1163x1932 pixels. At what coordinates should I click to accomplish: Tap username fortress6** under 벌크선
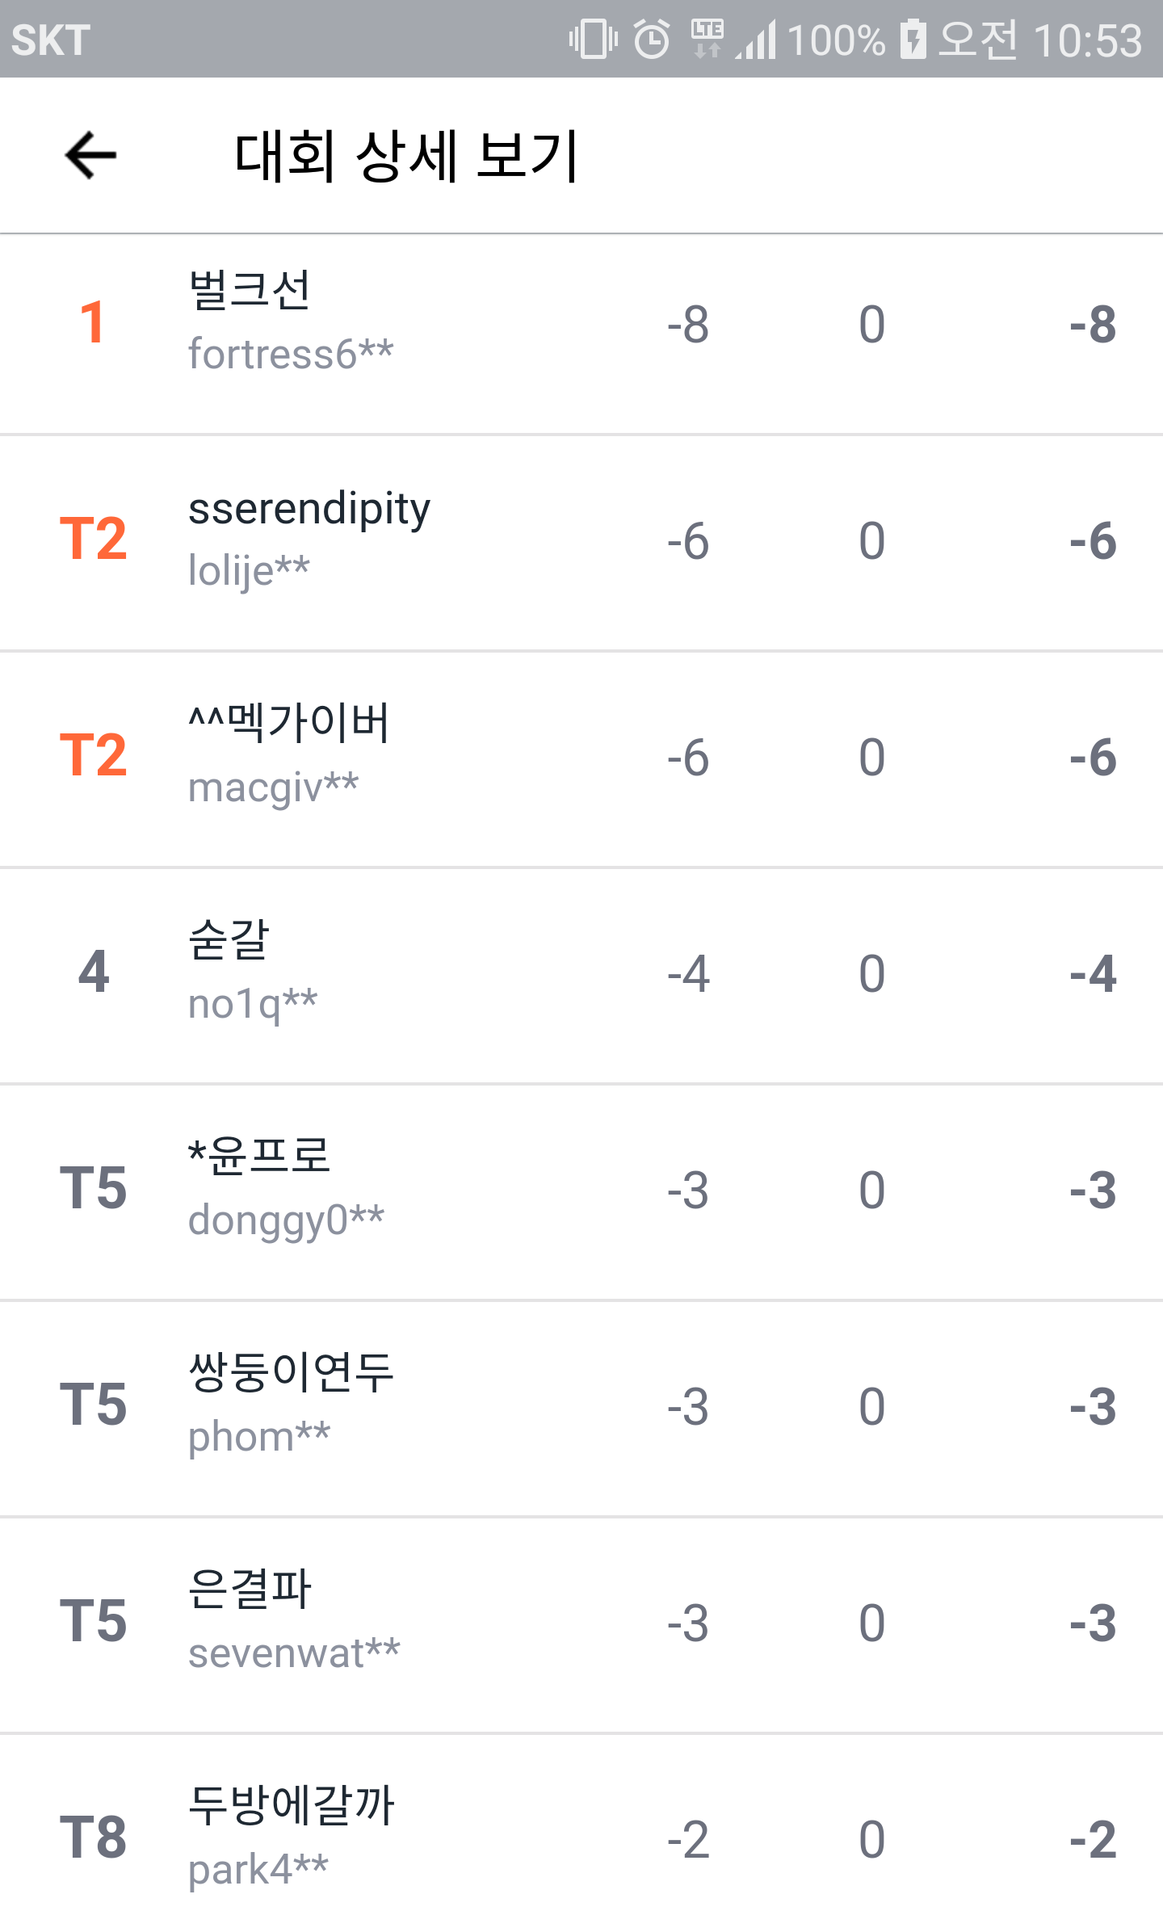click(x=291, y=354)
